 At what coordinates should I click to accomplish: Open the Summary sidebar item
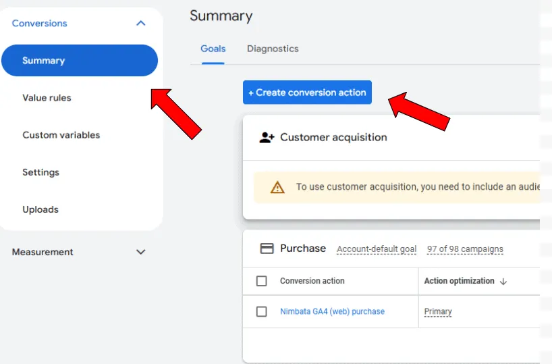pyautogui.click(x=80, y=60)
